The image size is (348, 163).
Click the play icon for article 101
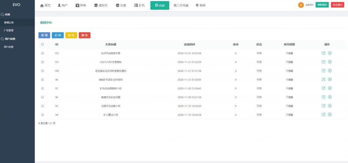click(330, 62)
